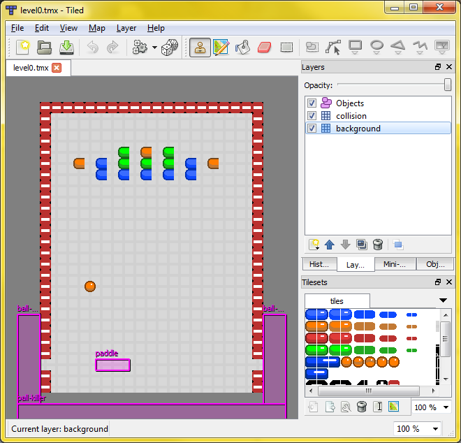The width and height of the screenshot is (461, 443).
Task: Open the Edit menu
Action: [x=42, y=28]
